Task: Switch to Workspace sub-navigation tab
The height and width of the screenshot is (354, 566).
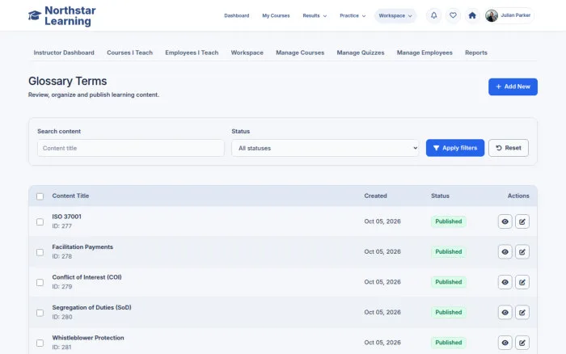Action: click(x=247, y=53)
